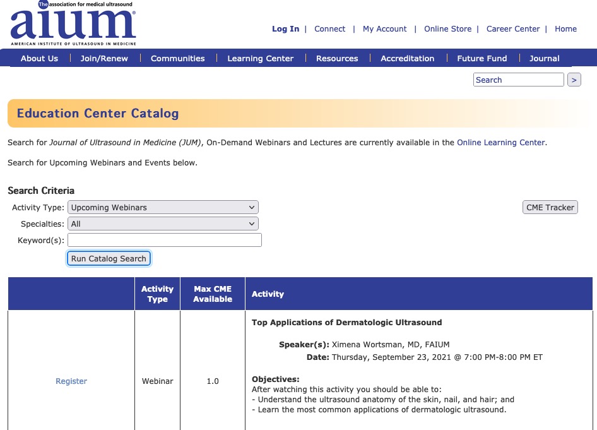Follow the Online Learning Center link

[x=500, y=143]
